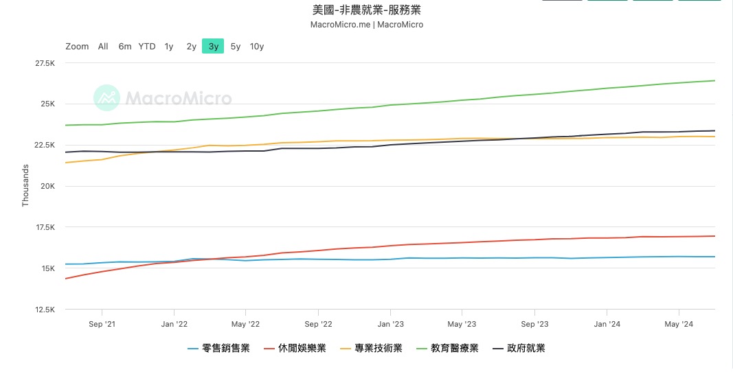
Task: Change zoom range to 5y
Action: point(236,47)
